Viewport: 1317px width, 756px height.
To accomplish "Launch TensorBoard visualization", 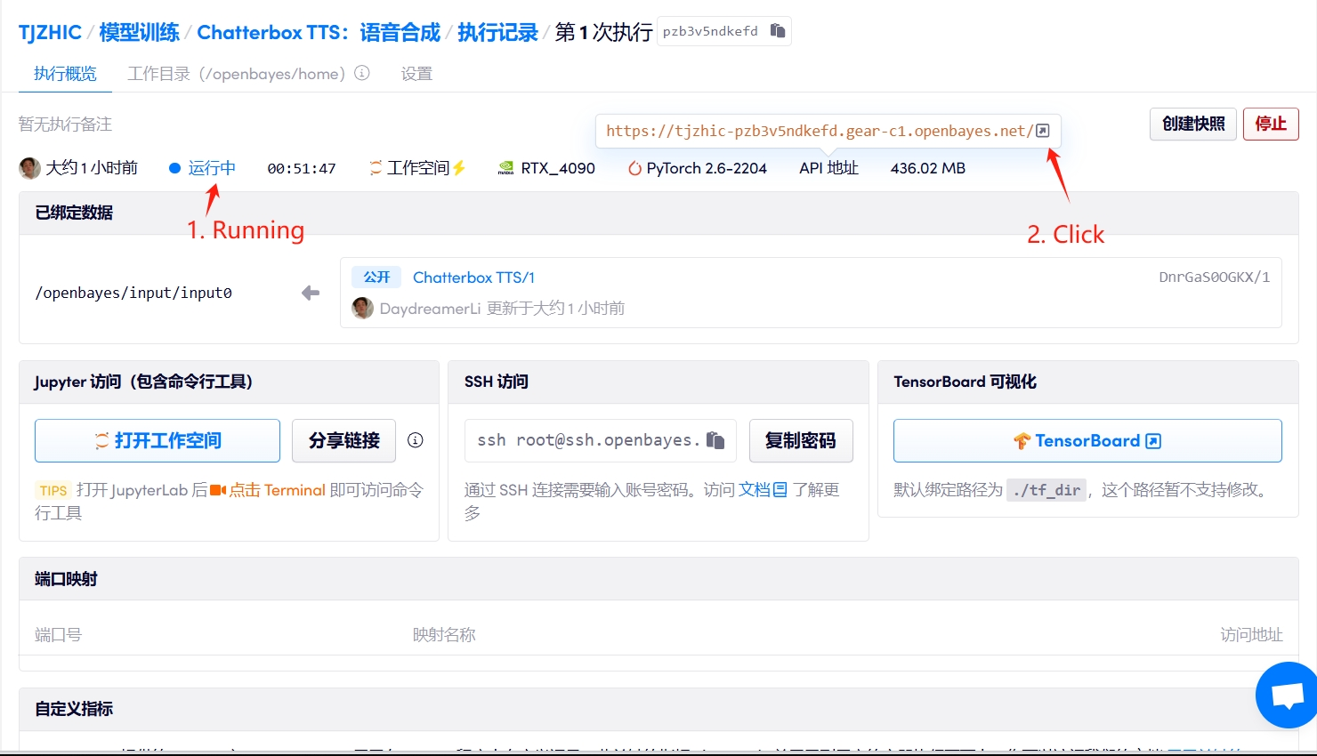I will tap(1087, 440).
